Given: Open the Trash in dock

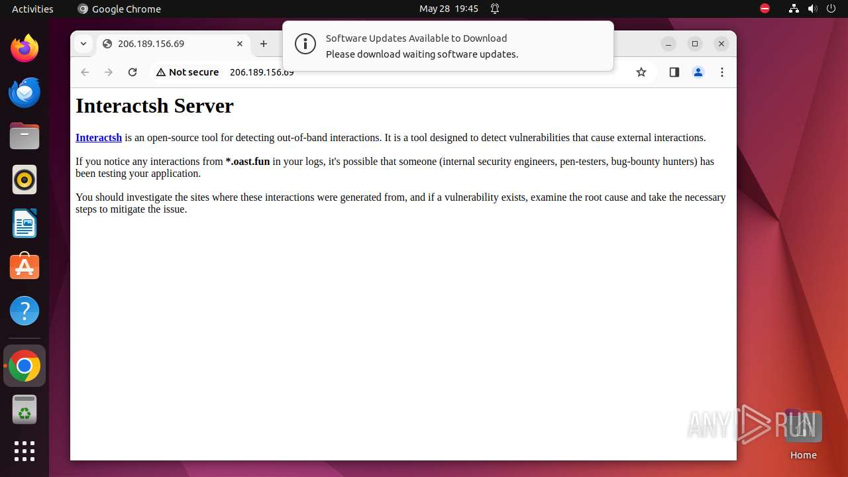Looking at the screenshot, I should tap(25, 409).
